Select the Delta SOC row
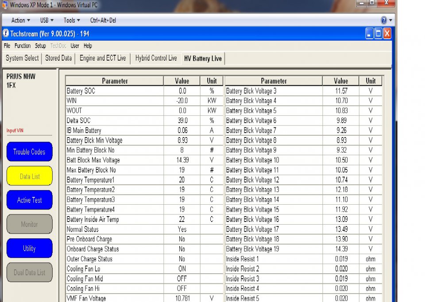 [144, 120]
